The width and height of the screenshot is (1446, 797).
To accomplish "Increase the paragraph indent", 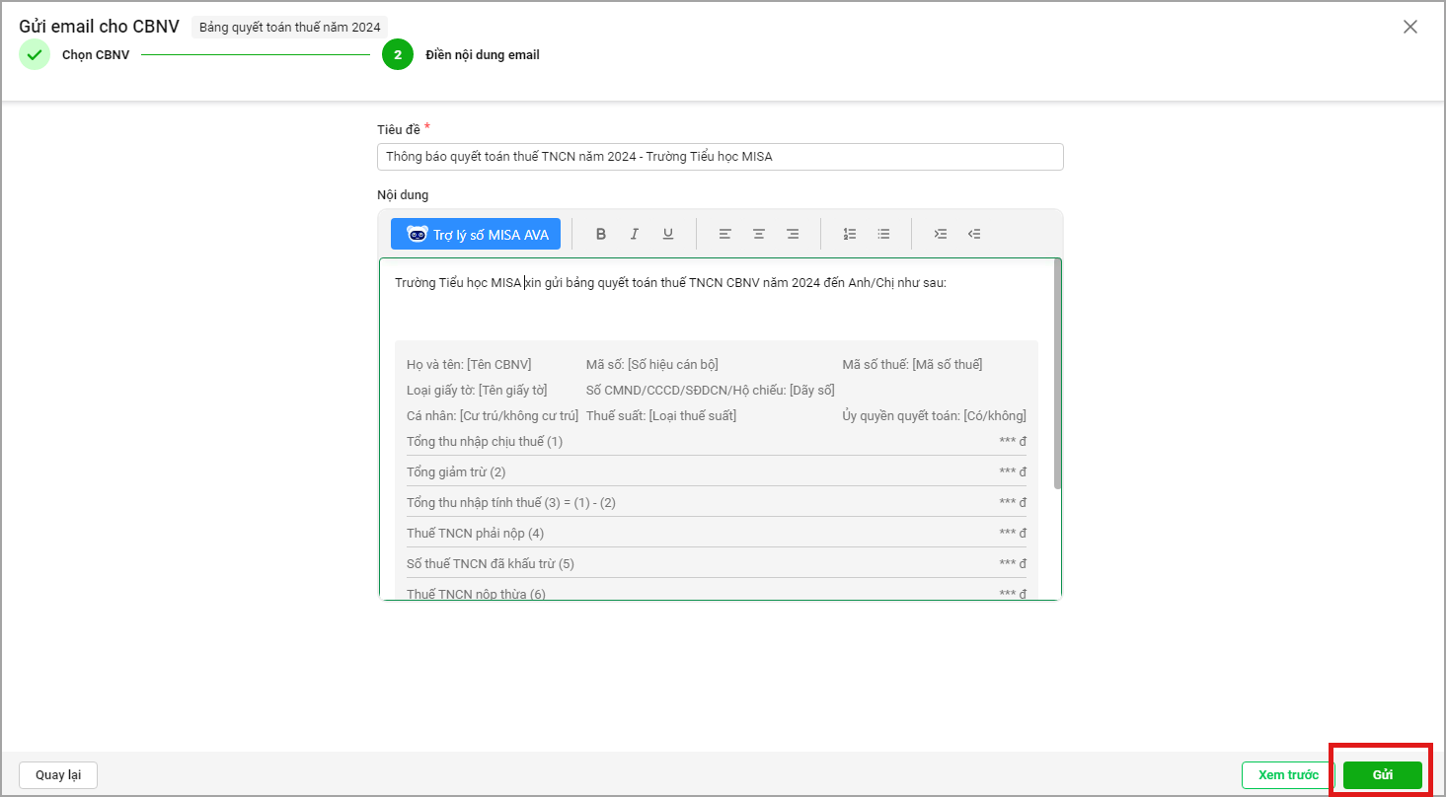I will coord(941,234).
